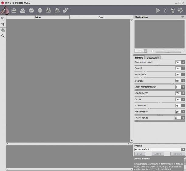Move the Allineamento slider

tap(160, 115)
